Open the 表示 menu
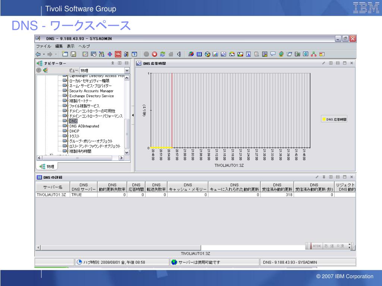This screenshot has height=286, width=382. point(71,46)
